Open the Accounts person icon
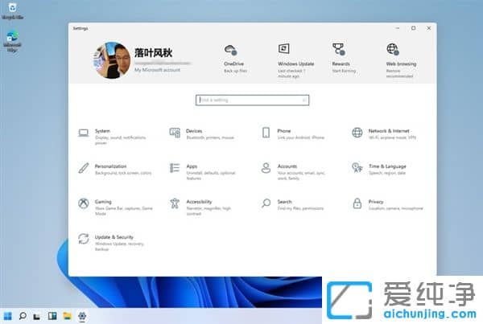 [x=266, y=168]
